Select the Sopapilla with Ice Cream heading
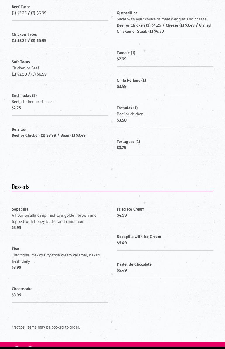The width and height of the screenshot is (225, 349). click(x=139, y=237)
